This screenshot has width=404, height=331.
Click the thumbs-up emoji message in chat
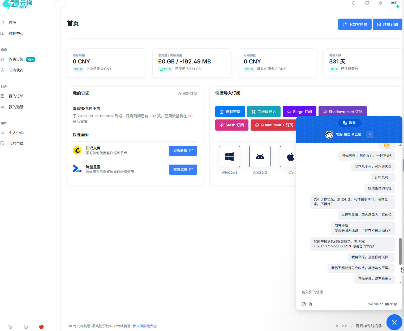[x=387, y=146]
